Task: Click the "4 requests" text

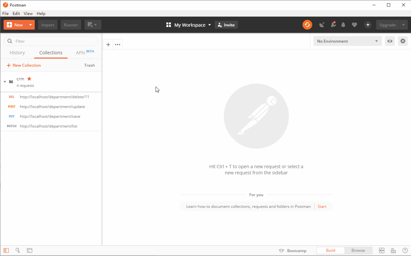Action: [25, 86]
